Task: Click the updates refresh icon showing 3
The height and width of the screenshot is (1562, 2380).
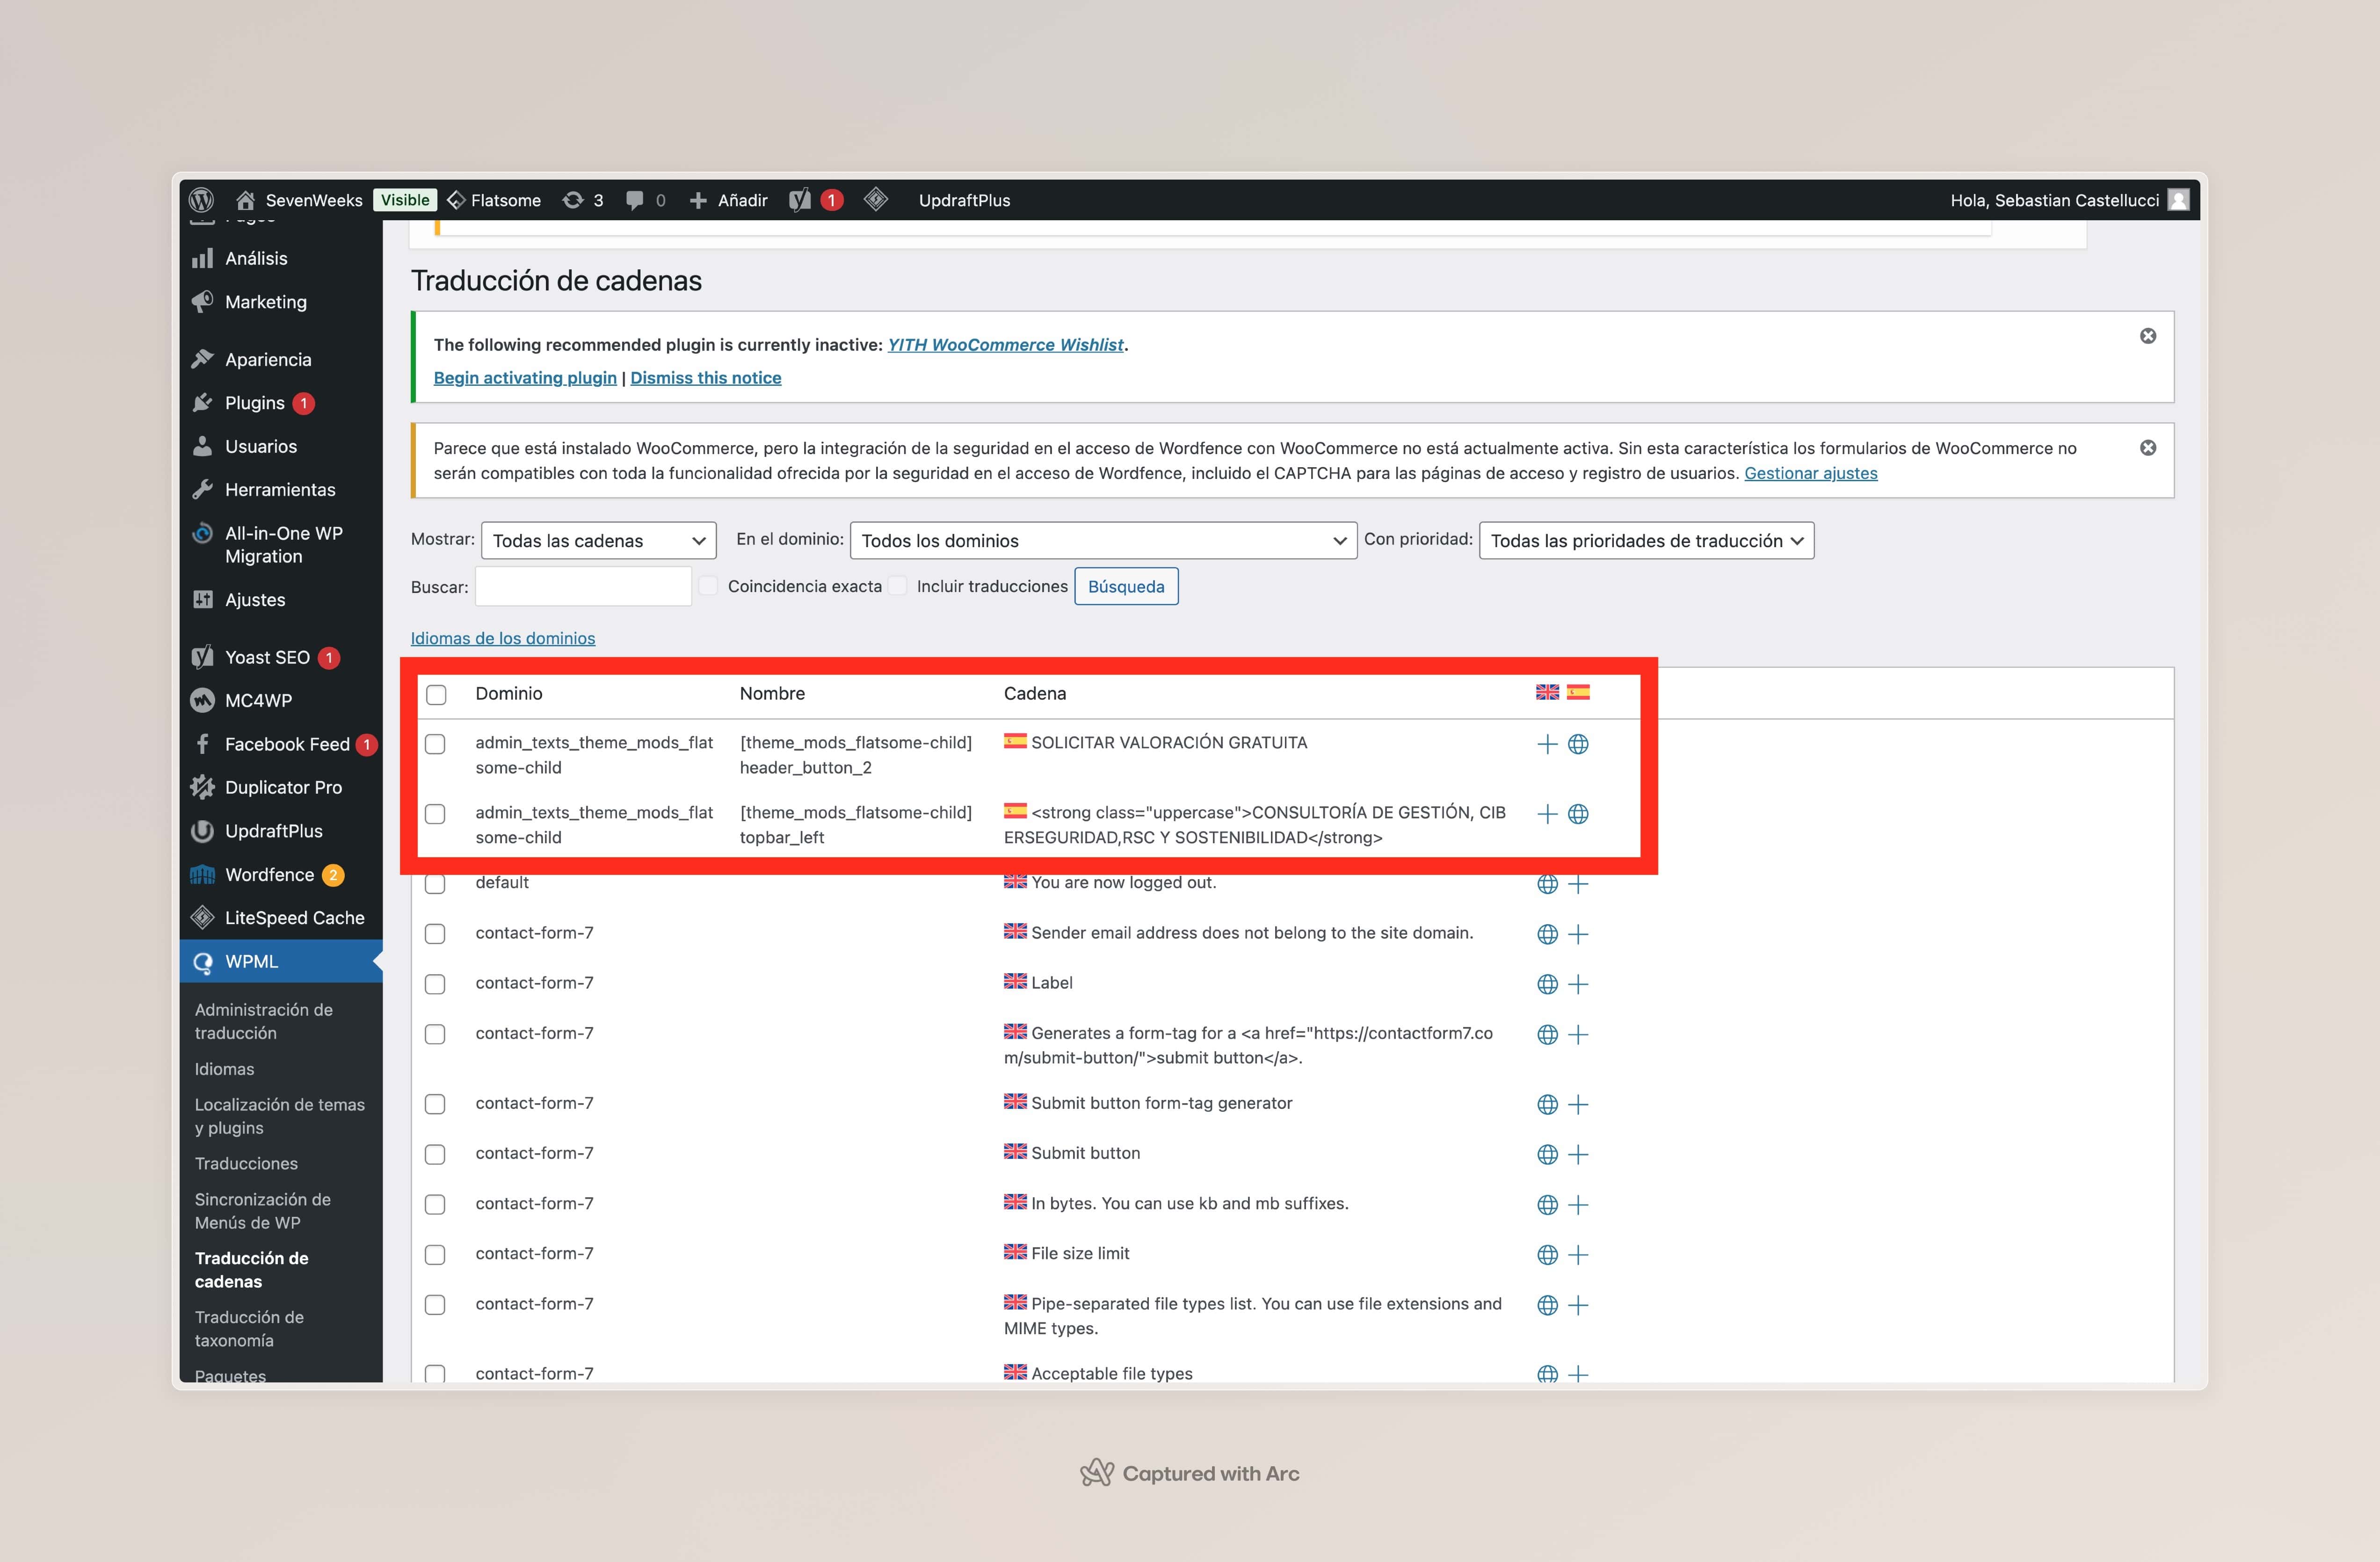Action: tap(573, 200)
